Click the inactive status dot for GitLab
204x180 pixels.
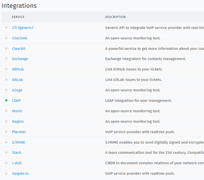6,80
